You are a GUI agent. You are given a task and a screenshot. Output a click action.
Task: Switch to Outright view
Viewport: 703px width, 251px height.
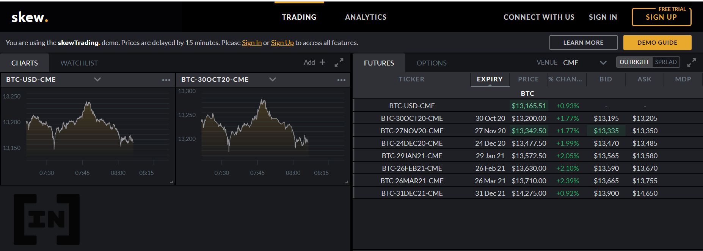coord(634,62)
